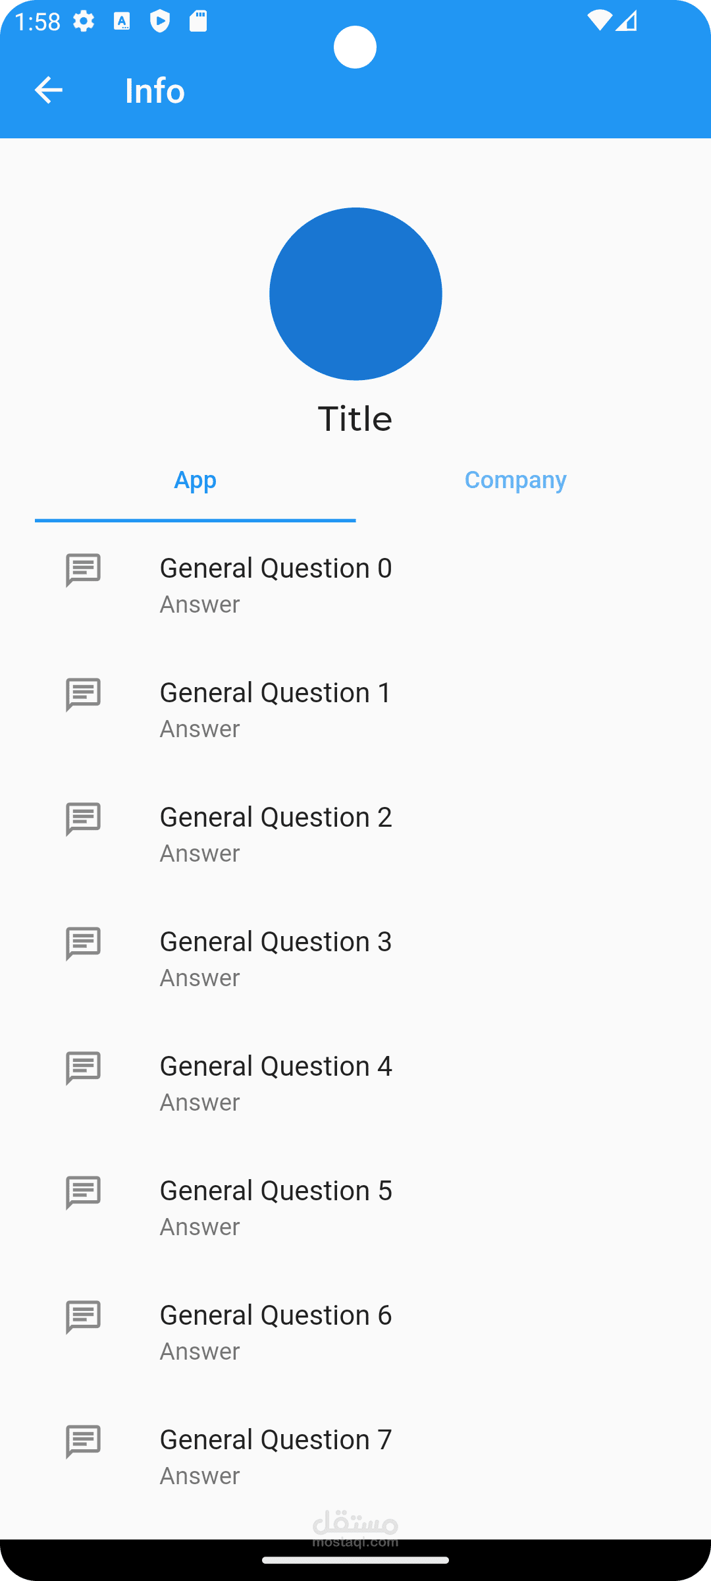Viewport: 711px width, 1581px height.
Task: Click the message icon next to General Question 3
Action: pyautogui.click(x=83, y=943)
